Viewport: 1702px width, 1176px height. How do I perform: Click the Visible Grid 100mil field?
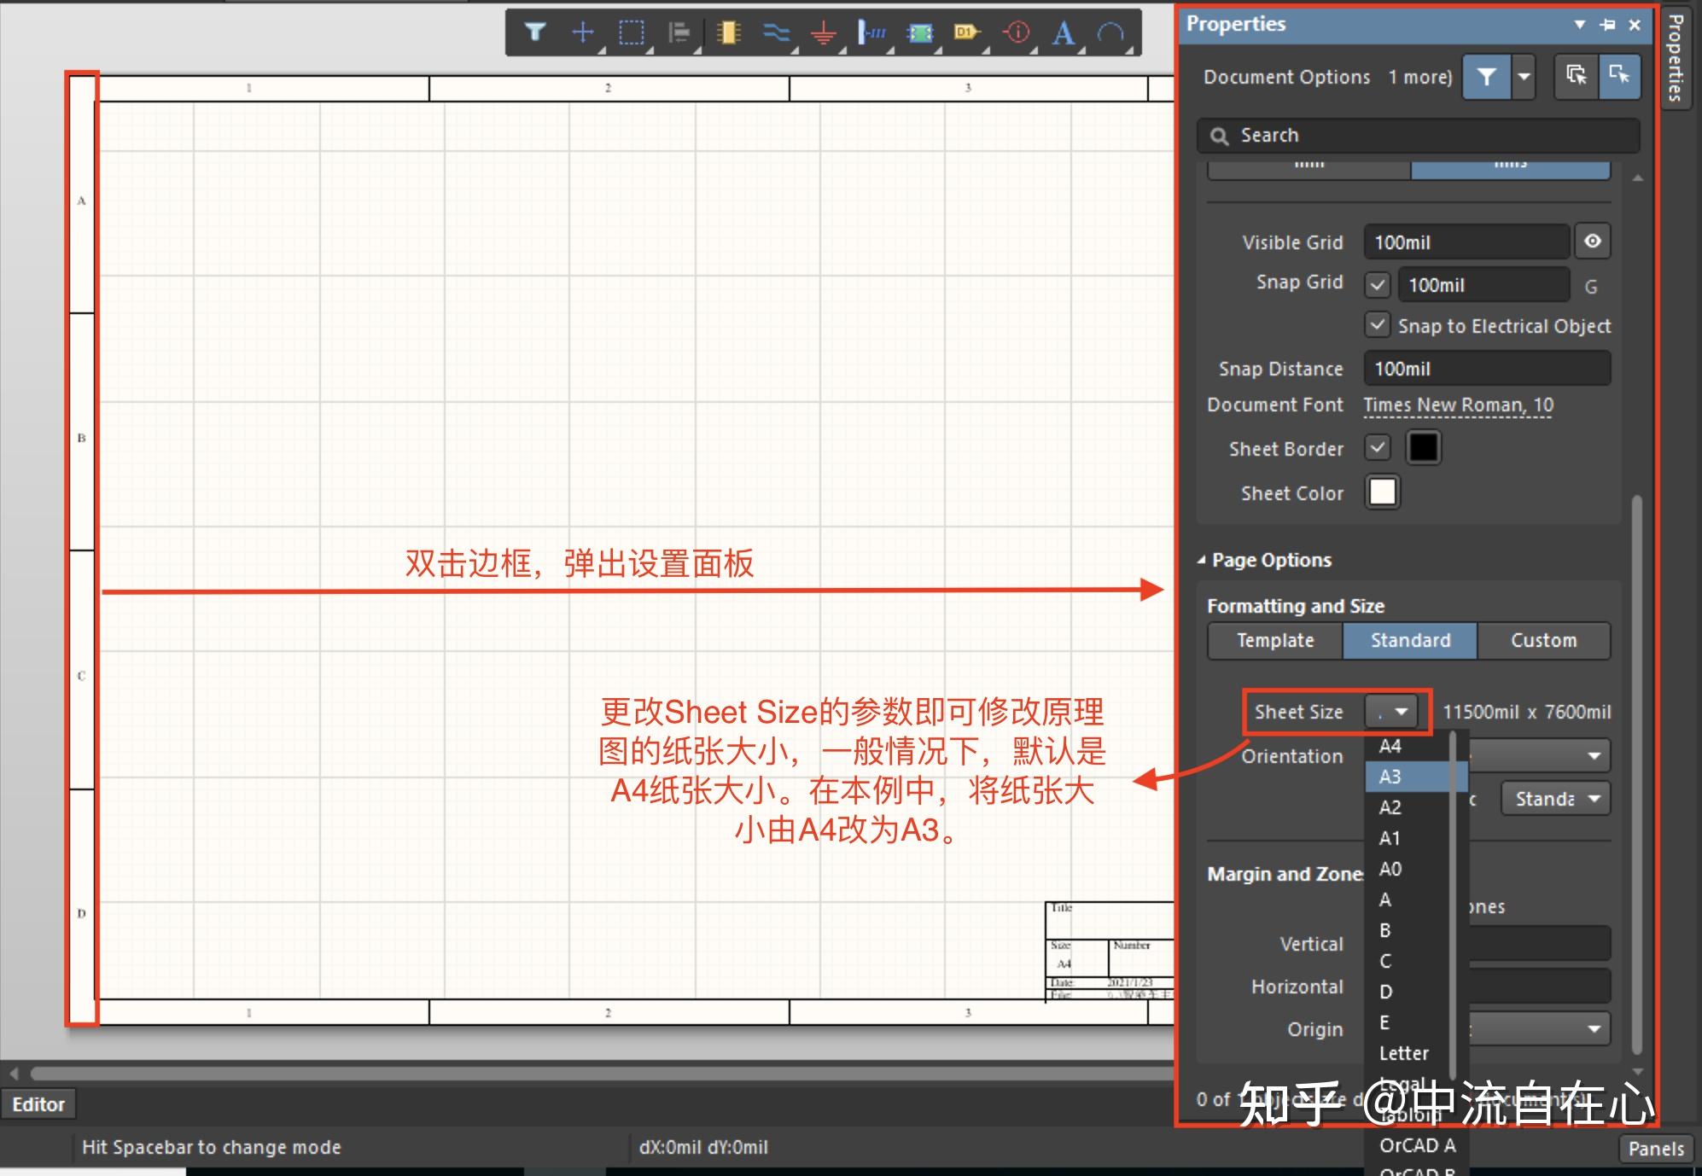[1466, 242]
